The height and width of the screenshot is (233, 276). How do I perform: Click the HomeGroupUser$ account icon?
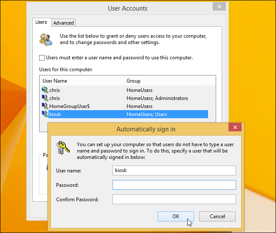[x=45, y=106]
